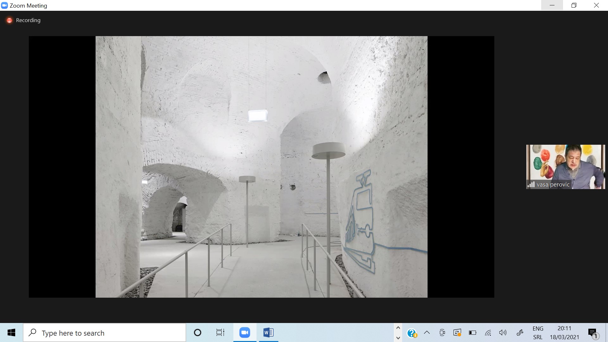Open Cortana circle icon in taskbar
The image size is (608, 342).
(198, 332)
